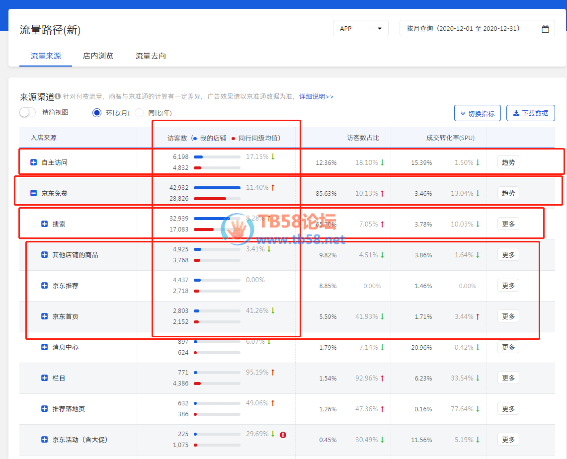Screen dimensions: 567x459
Task: Click the 入店来源 column header
Action: click(43, 138)
